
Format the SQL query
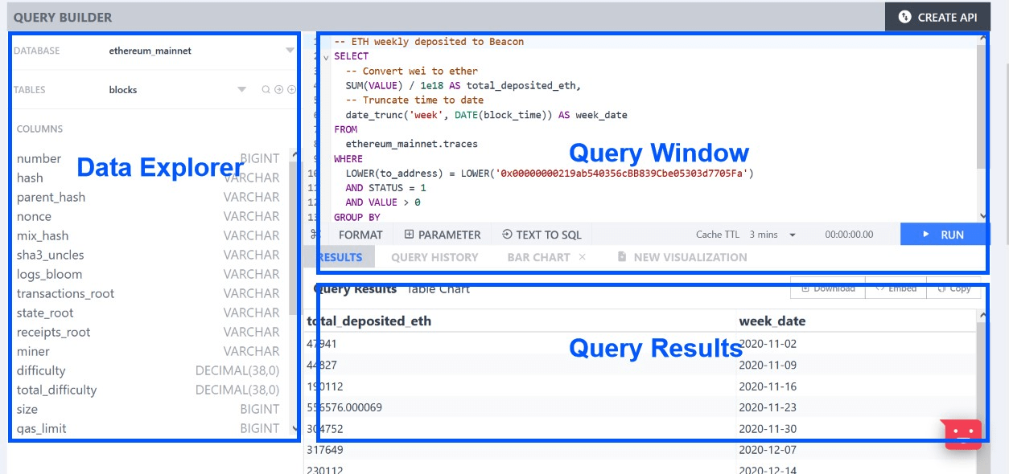[360, 235]
